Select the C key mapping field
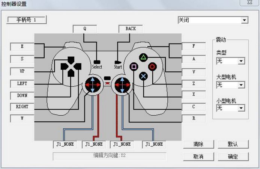Screen dimensions: 260x169 click(x=194, y=107)
